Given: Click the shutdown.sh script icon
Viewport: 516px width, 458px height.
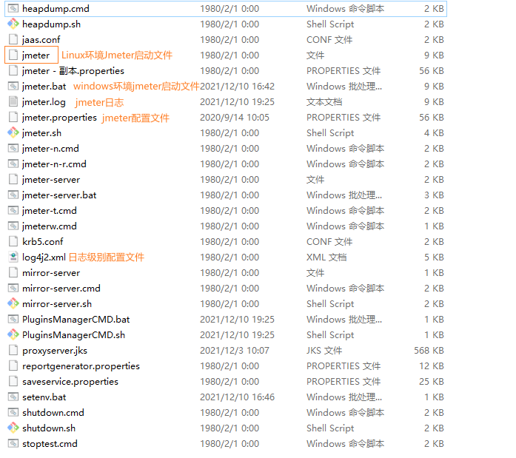Looking at the screenshot, I should click(13, 428).
